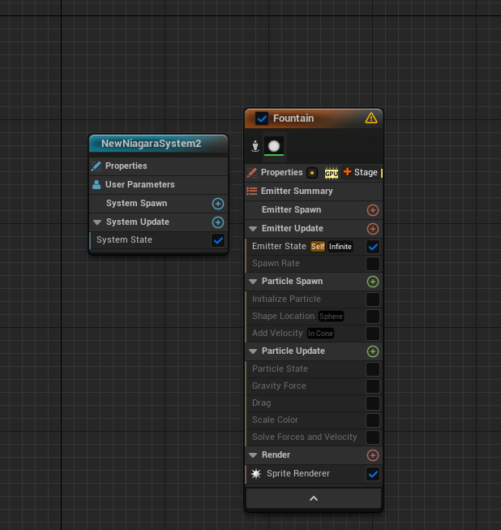Collapse the System Update section
Screen dimensions: 501x530
(97, 222)
